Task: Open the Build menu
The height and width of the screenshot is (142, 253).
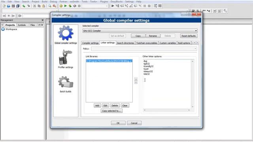Action: coord(45,2)
